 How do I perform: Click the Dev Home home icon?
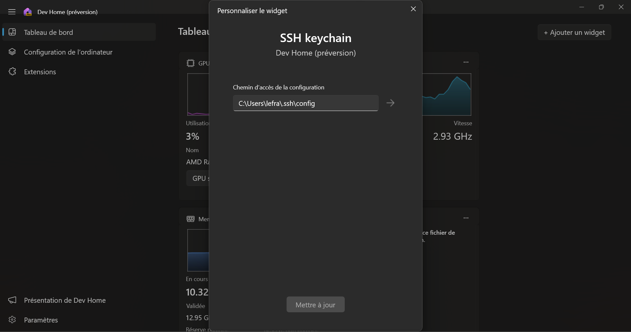pos(28,12)
